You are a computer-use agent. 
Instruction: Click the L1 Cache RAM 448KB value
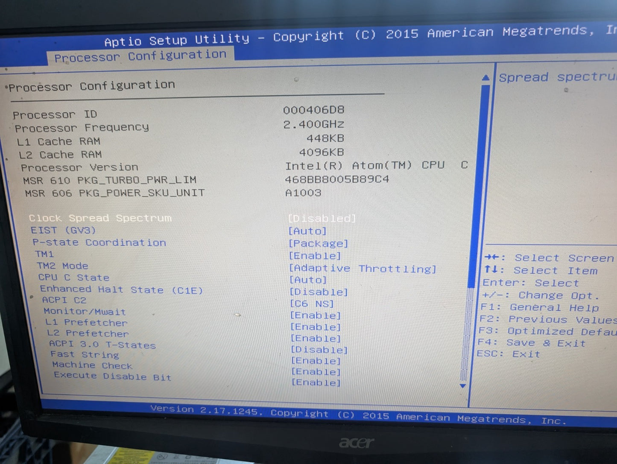coord(325,138)
